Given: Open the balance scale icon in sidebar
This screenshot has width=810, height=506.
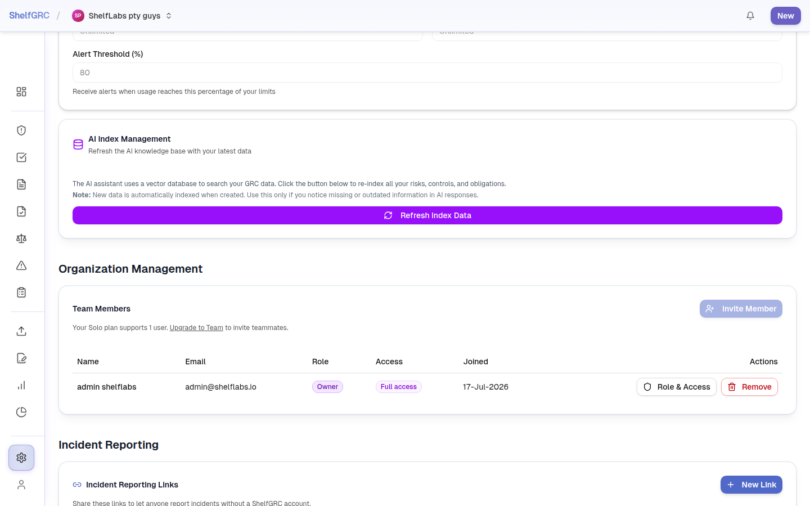Looking at the screenshot, I should (21, 238).
